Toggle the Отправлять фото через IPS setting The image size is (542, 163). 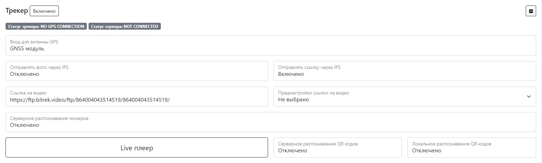pos(137,71)
